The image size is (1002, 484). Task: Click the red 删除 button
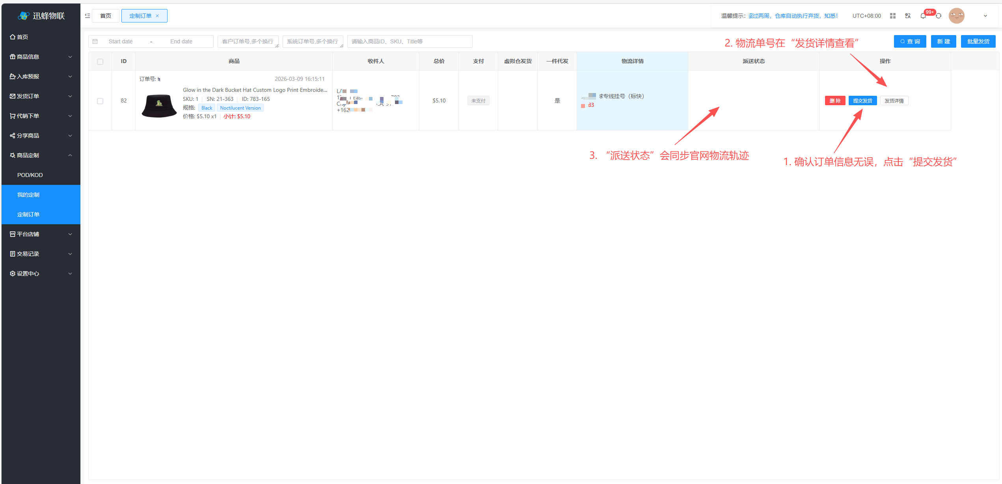tap(835, 101)
